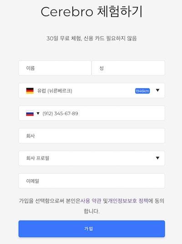Focus the 성 last name field

tap(128, 68)
